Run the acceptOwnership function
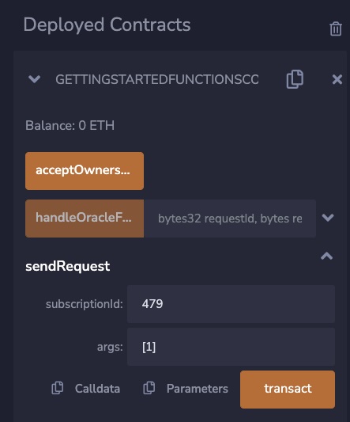350x422 pixels. point(85,171)
